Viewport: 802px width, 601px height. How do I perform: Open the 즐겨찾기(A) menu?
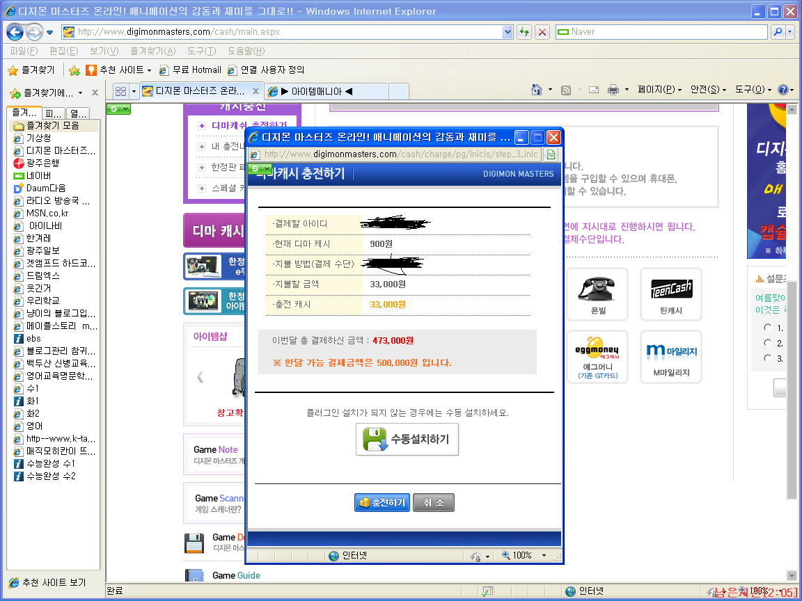pos(153,51)
